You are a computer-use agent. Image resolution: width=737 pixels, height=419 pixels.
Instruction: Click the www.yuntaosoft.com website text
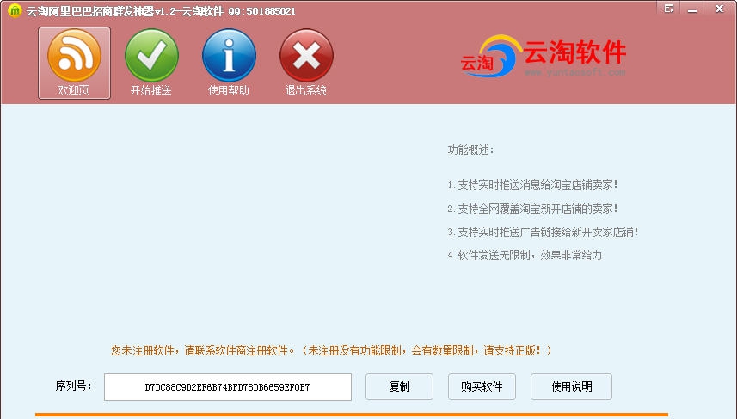[x=574, y=72]
